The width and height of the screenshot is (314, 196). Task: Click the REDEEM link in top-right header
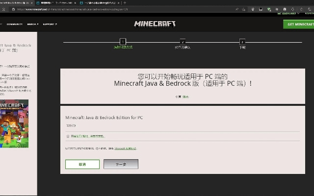click(x=310, y=14)
